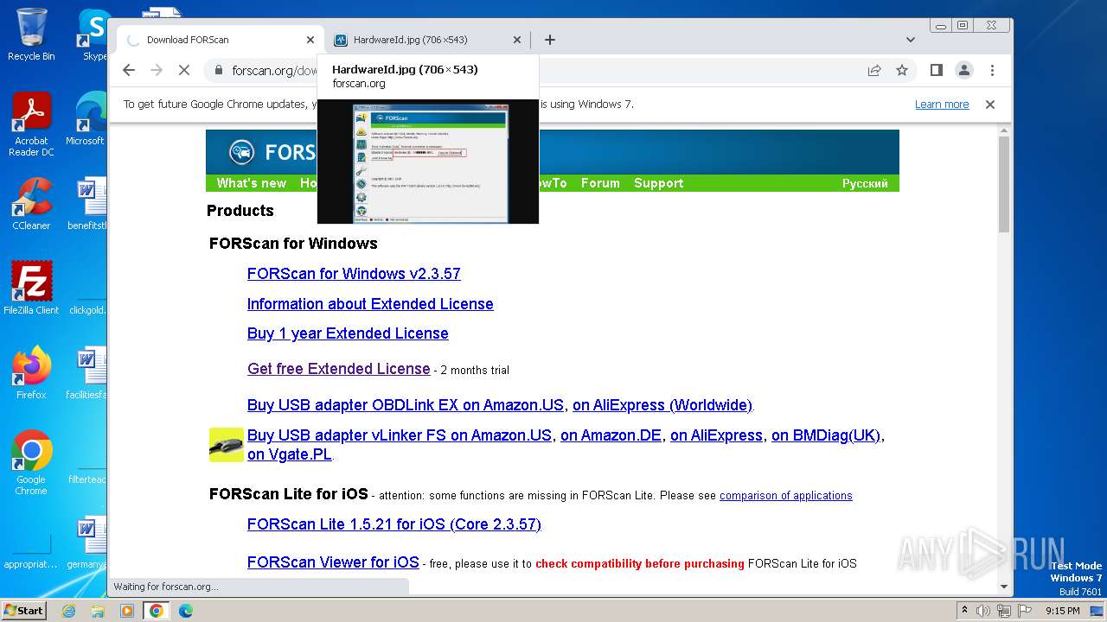Stop loading the page
Viewport: 1107px width, 622px height.
(x=184, y=70)
